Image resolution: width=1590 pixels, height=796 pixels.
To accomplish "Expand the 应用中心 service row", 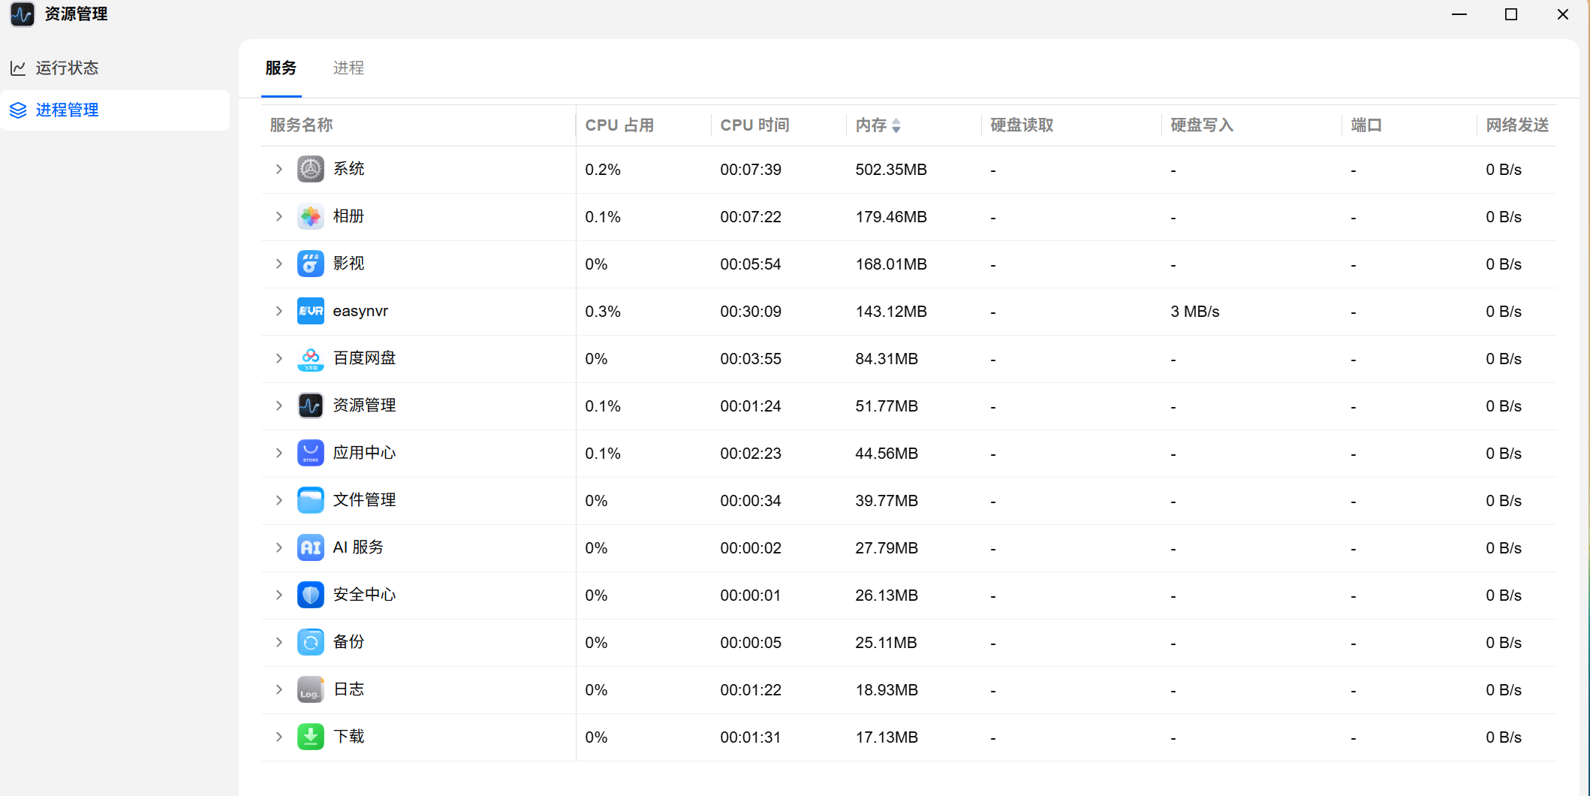I will coord(279,453).
